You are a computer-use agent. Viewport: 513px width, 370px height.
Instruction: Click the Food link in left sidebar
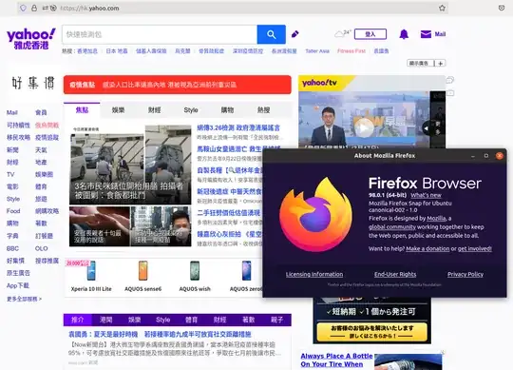click(13, 211)
